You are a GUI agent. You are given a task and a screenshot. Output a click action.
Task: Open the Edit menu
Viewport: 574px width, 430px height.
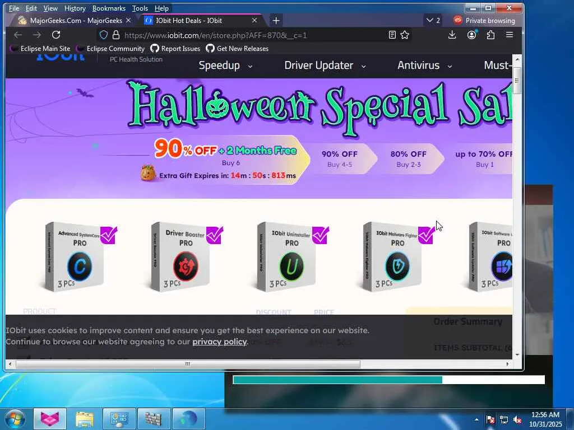click(31, 8)
